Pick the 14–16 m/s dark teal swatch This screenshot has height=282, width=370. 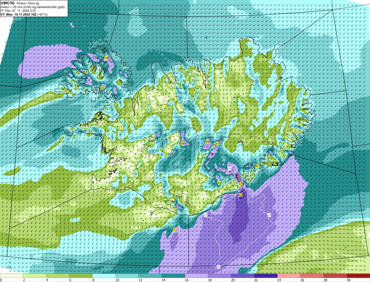tap(173, 276)
